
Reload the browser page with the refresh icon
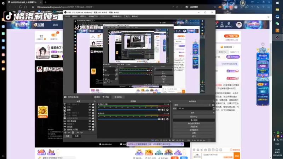point(20,7)
